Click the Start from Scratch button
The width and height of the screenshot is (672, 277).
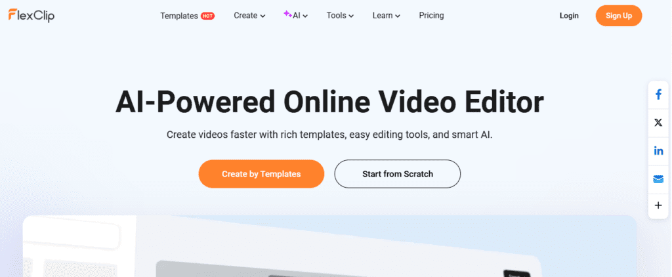tap(397, 174)
